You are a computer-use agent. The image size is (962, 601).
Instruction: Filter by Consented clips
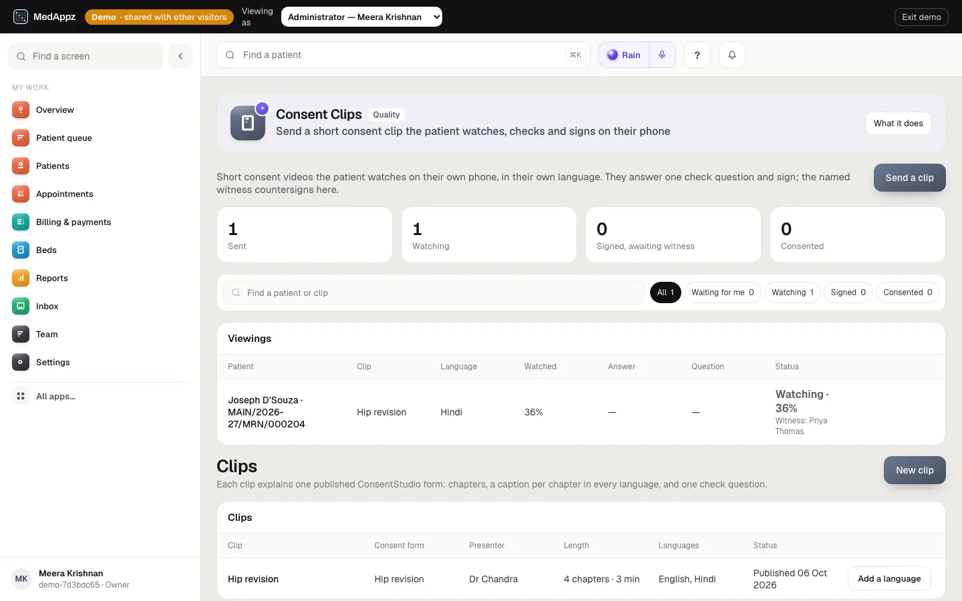908,292
